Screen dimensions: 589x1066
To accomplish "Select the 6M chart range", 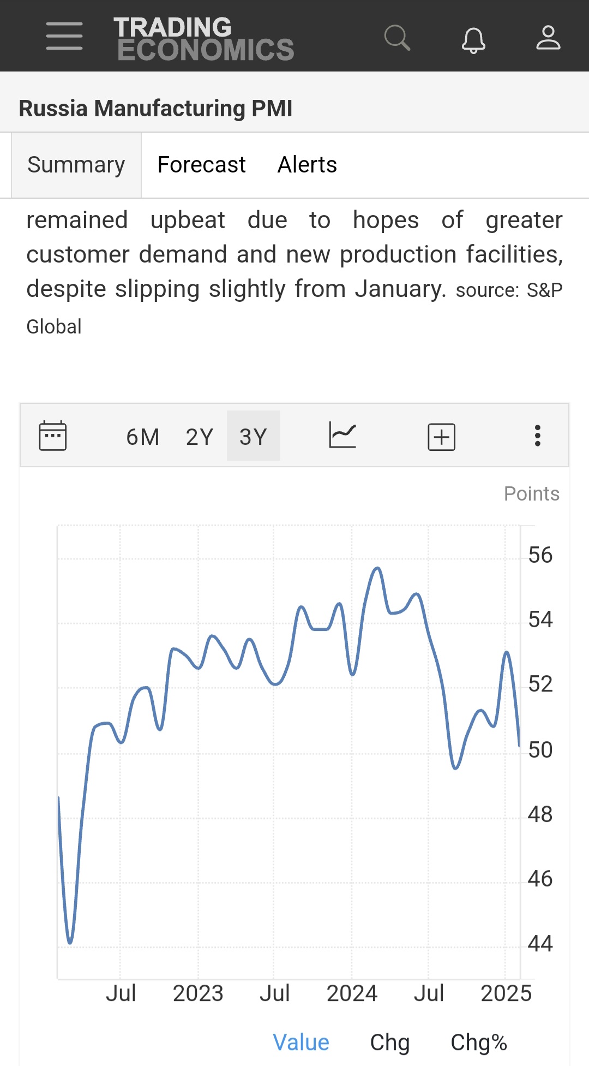I will (x=143, y=437).
